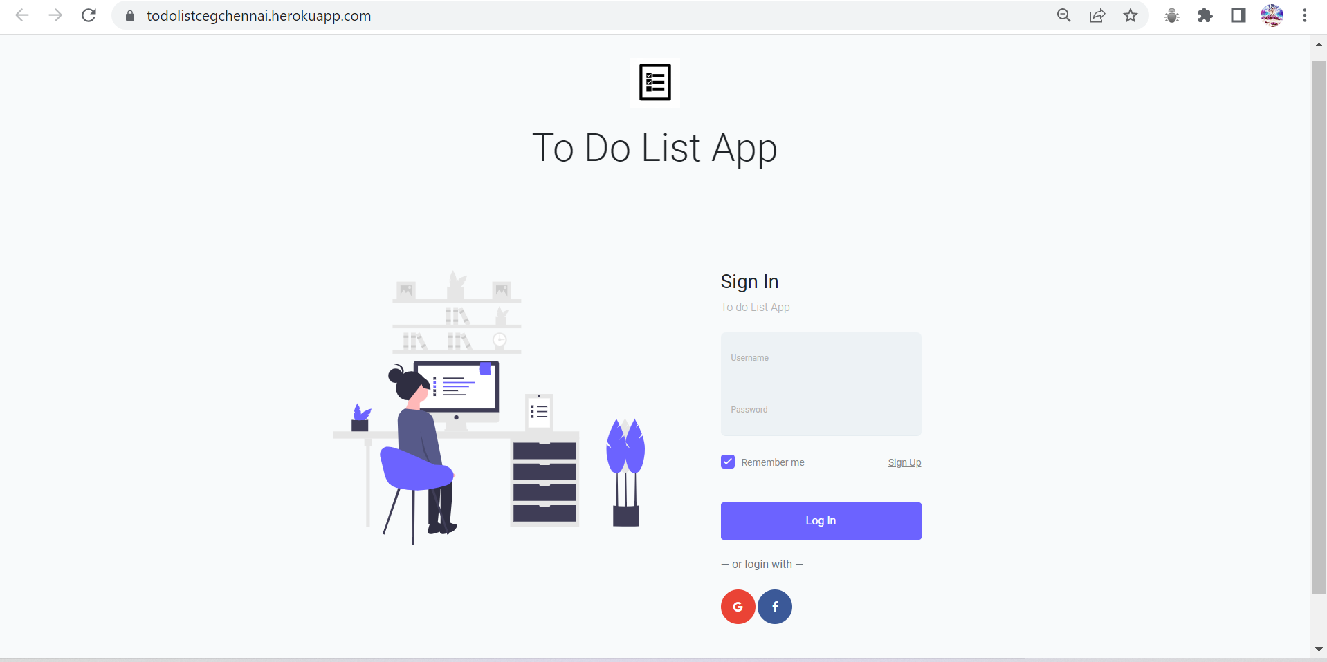The image size is (1327, 662).
Task: View site security info via the padlock
Action: [x=129, y=15]
